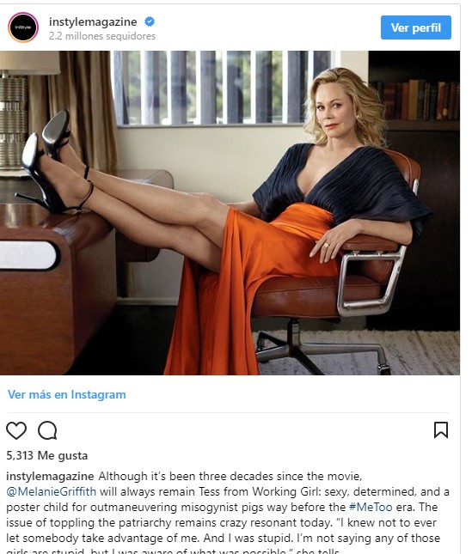Click the InStyle profile avatar

coord(23,27)
